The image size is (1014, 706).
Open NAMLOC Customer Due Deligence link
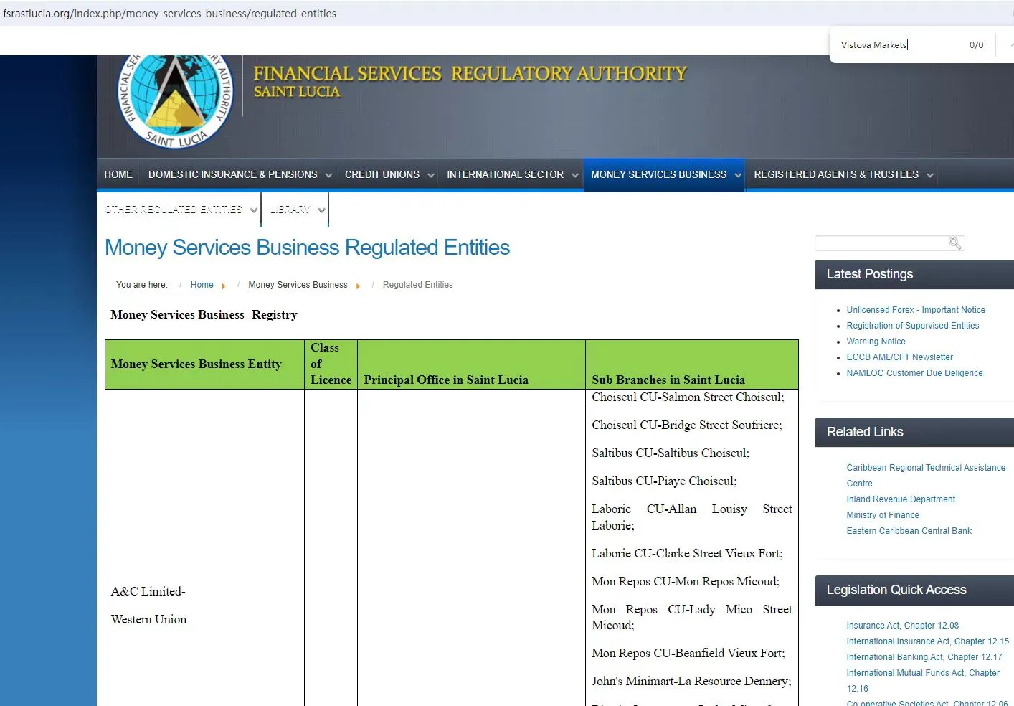[x=914, y=373]
